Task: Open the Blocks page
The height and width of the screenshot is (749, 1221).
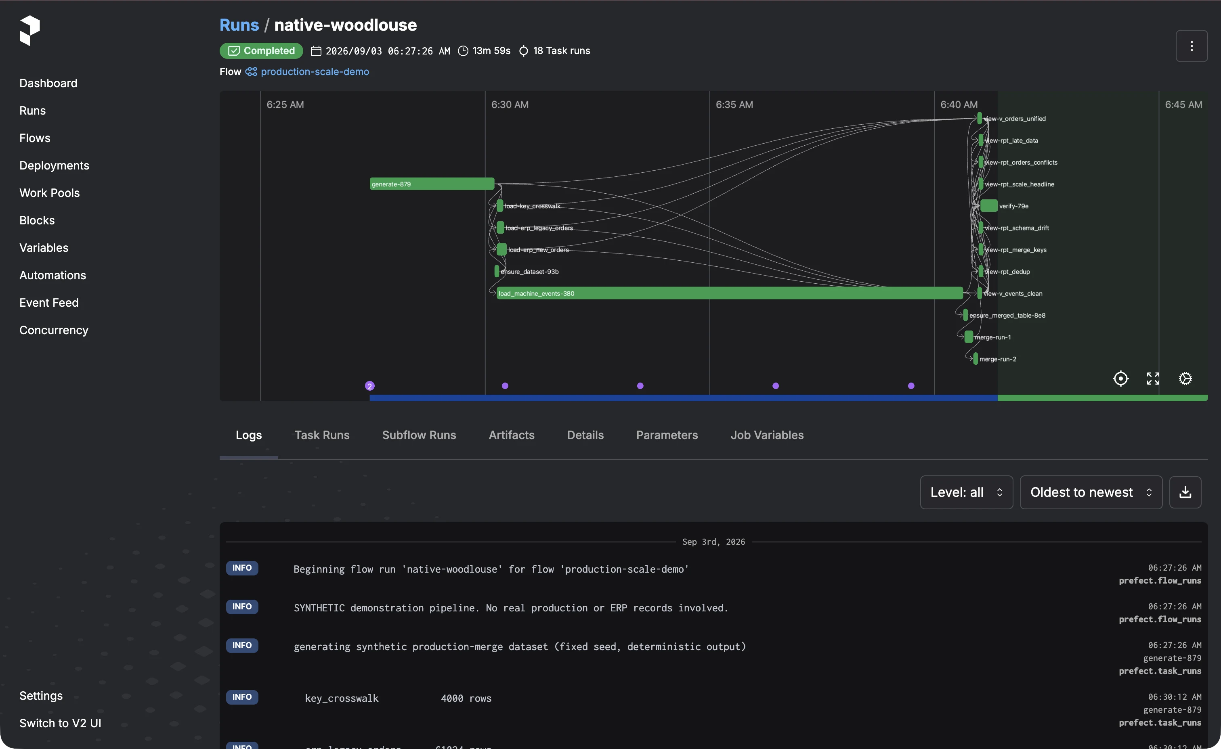Action: [37, 220]
